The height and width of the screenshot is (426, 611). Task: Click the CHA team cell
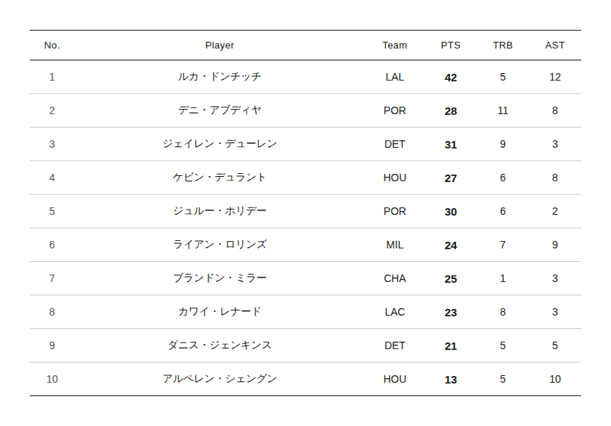coord(395,278)
